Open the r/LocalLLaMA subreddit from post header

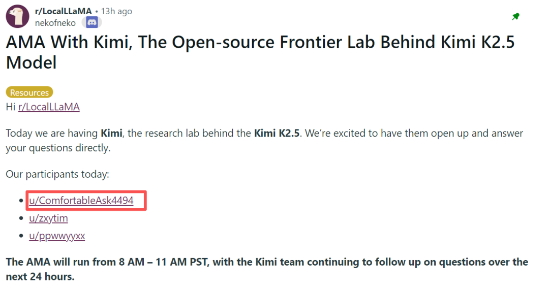click(63, 11)
